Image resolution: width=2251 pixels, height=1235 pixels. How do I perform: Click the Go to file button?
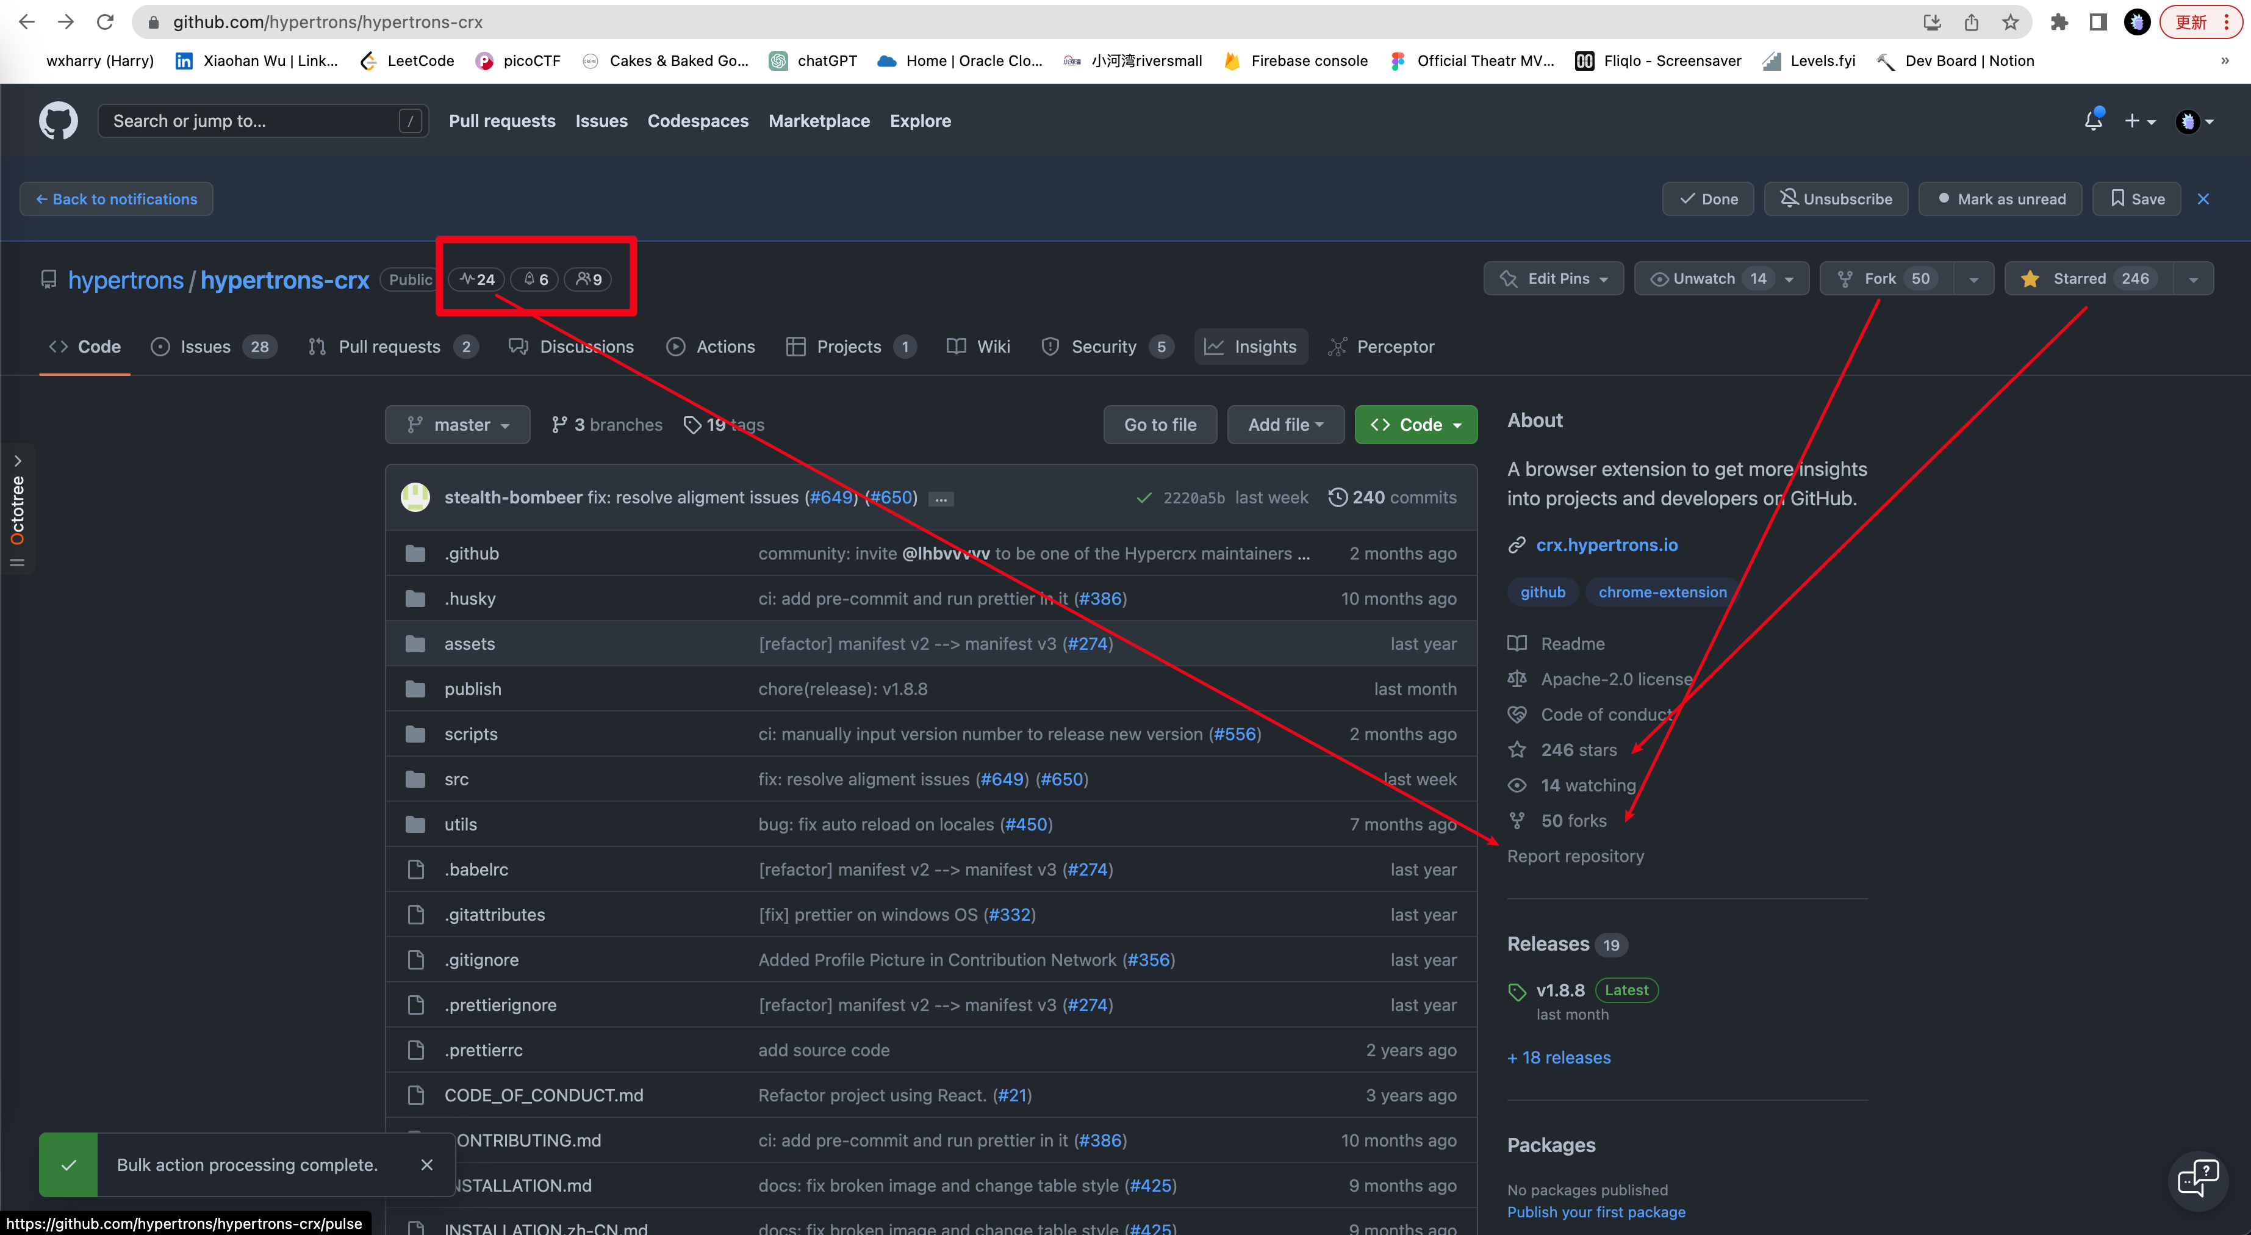[1160, 424]
